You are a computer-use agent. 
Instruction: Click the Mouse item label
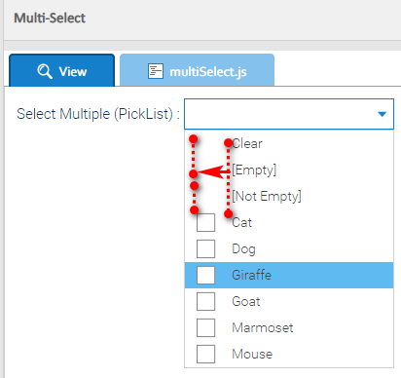(252, 354)
